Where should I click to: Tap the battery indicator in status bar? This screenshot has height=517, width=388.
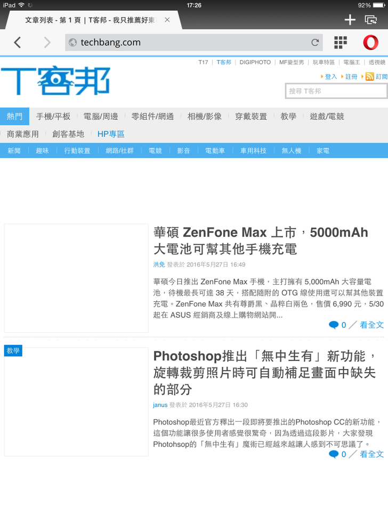coord(379,5)
